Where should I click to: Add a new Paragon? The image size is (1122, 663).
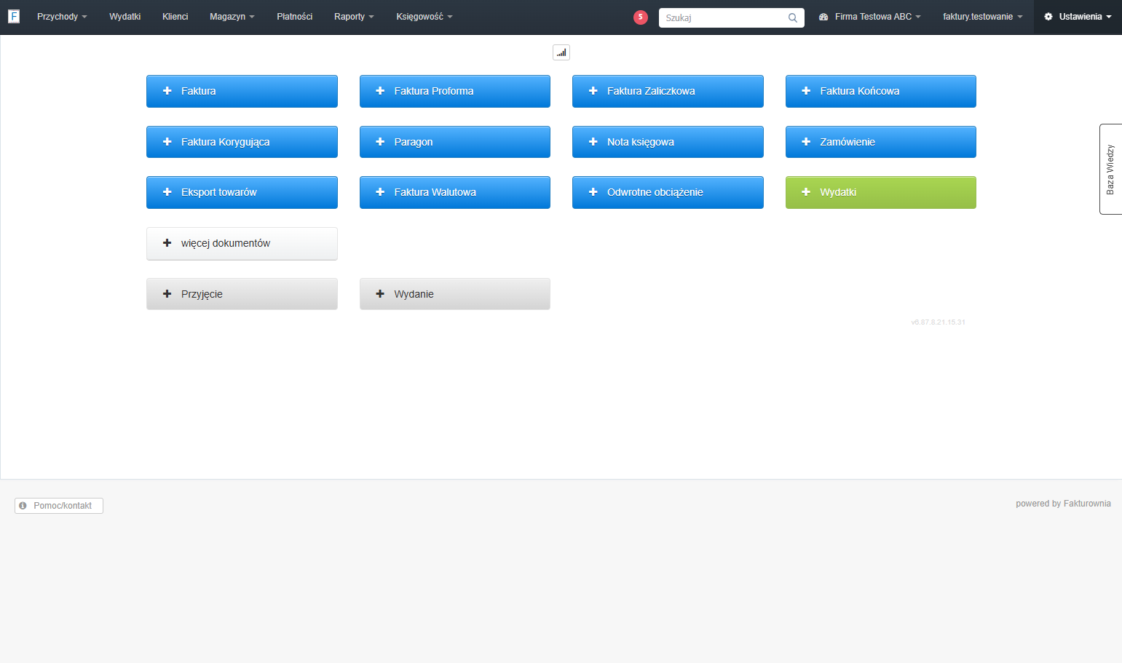pyautogui.click(x=455, y=142)
